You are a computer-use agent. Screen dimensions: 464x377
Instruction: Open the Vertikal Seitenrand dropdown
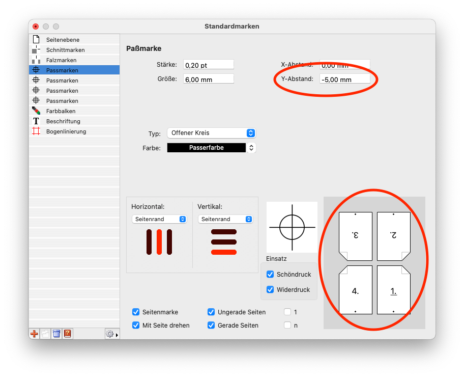click(225, 219)
